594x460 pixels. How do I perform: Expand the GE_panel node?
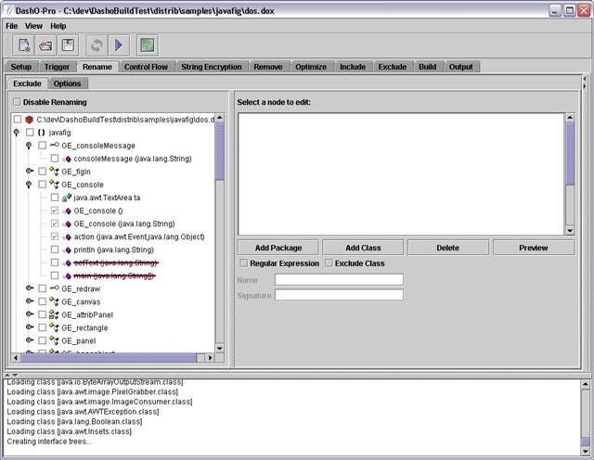(29, 340)
